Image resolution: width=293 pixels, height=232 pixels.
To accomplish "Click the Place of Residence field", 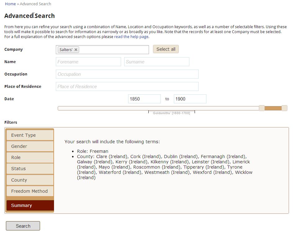I will point(127,87).
